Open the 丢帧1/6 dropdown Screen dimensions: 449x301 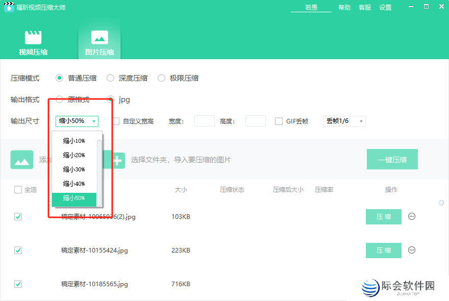344,121
